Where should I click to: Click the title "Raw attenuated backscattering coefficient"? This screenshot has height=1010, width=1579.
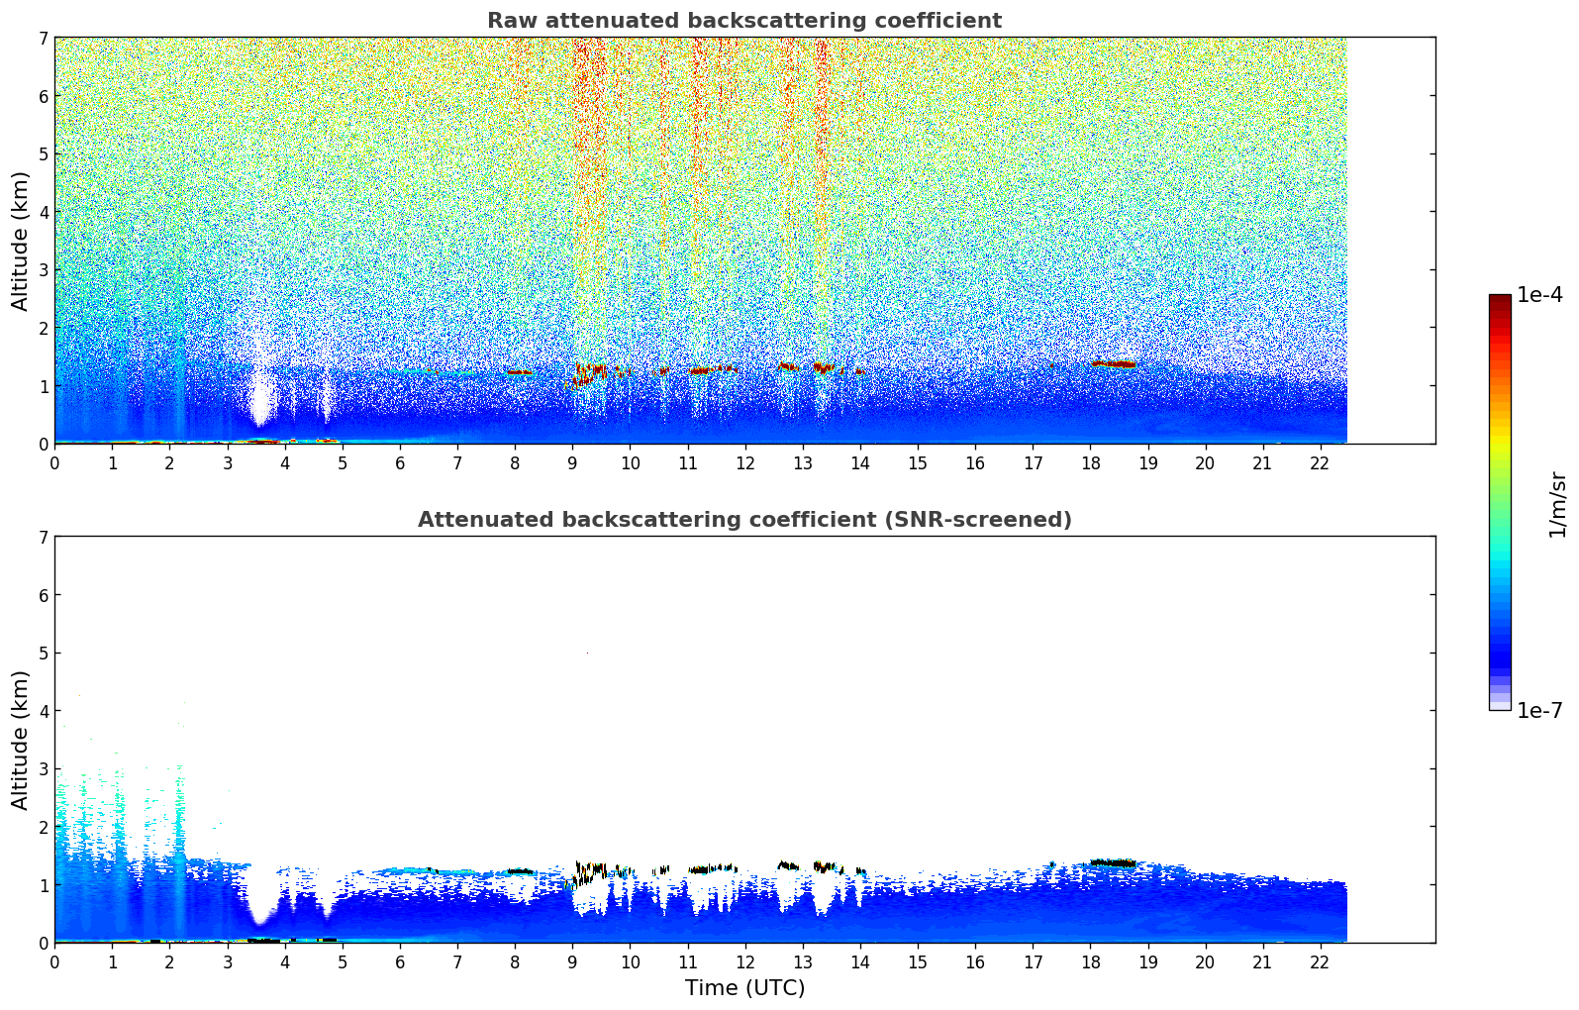point(744,21)
